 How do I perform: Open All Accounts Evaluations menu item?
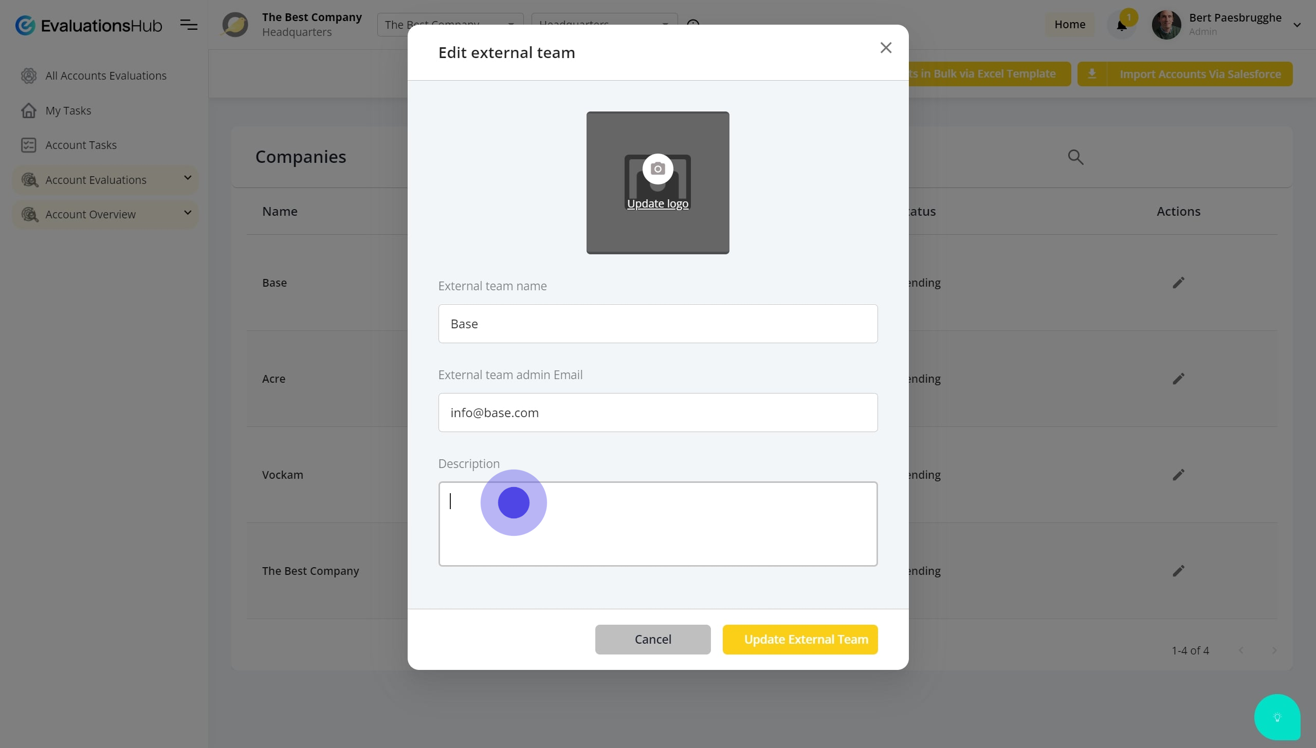tap(105, 76)
